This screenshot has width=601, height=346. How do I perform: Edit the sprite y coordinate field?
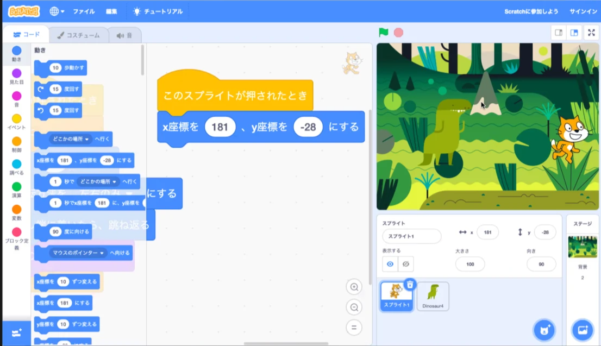545,232
